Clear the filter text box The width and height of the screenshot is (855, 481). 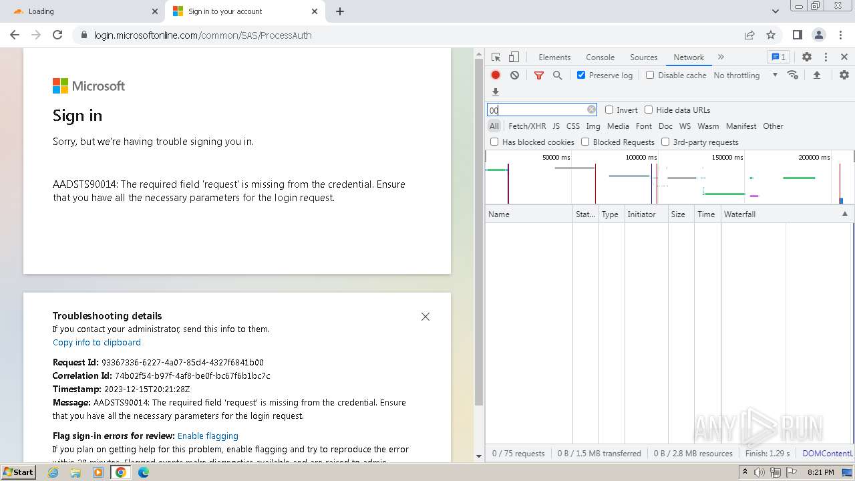591,110
